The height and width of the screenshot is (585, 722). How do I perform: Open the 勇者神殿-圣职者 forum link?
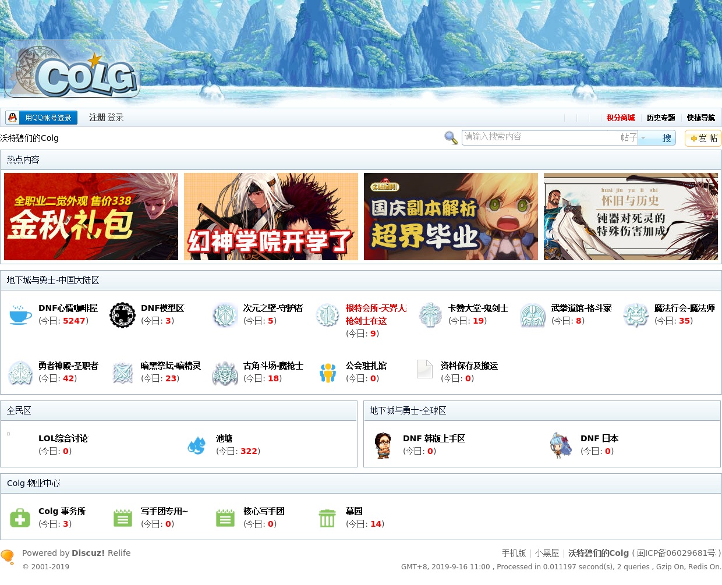(x=68, y=366)
